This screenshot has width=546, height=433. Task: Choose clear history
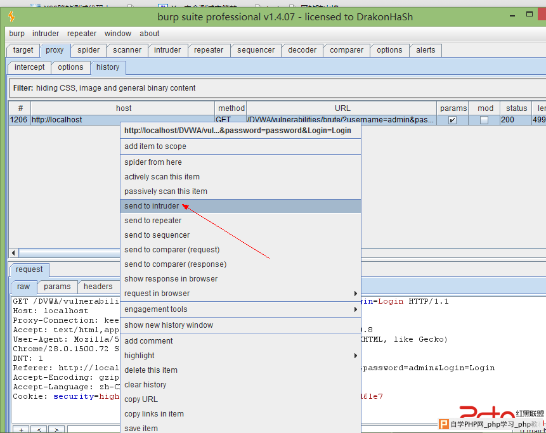[240, 385]
